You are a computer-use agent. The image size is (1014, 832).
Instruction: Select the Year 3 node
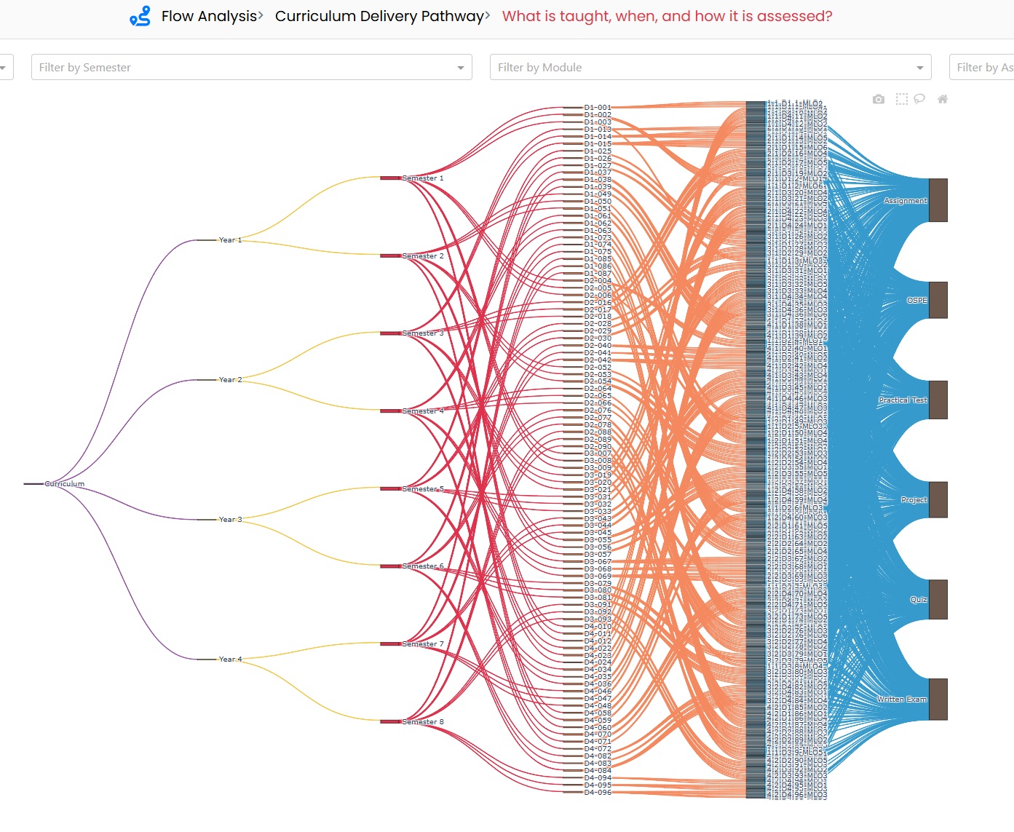point(207,520)
